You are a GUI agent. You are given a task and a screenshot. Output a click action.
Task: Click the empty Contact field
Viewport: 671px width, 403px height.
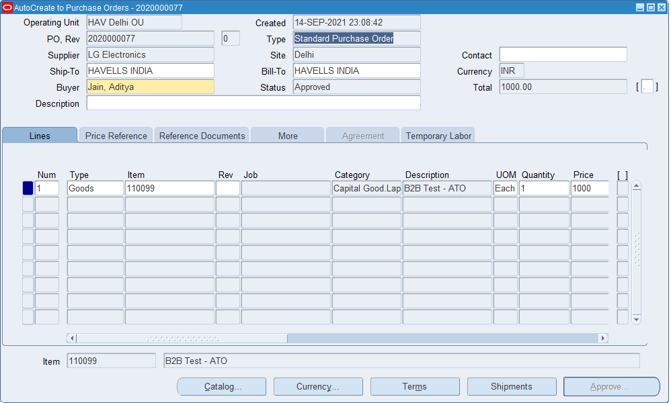pyautogui.click(x=563, y=54)
